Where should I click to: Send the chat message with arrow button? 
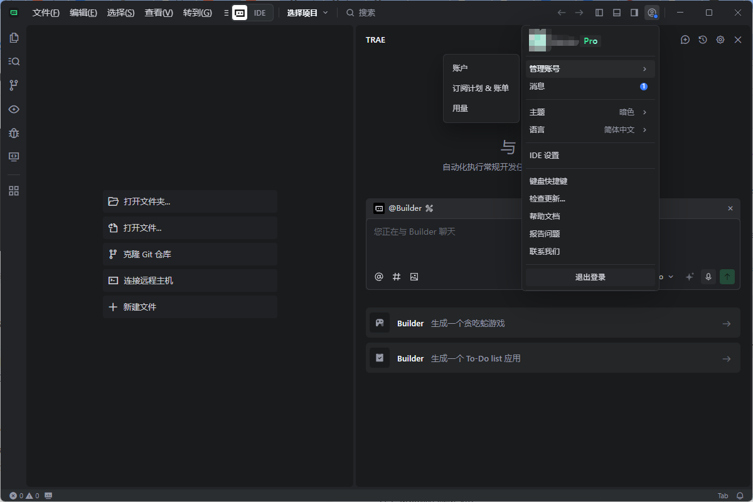[x=727, y=277]
